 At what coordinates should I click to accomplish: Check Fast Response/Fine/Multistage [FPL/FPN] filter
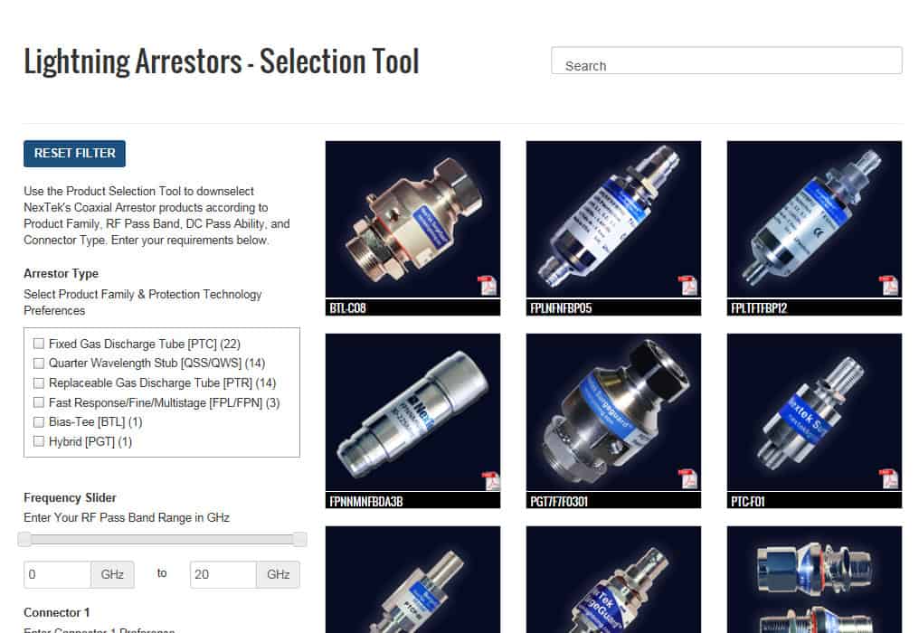tap(39, 402)
